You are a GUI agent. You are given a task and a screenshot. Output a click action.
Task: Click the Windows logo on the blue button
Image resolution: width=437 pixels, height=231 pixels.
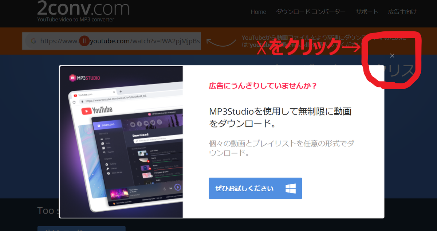click(291, 188)
